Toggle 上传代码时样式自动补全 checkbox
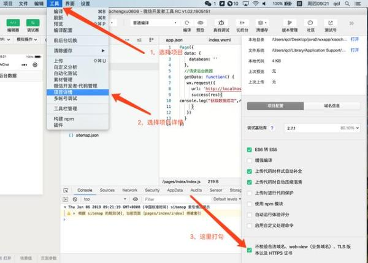The height and width of the screenshot is (263, 368). coord(249,171)
